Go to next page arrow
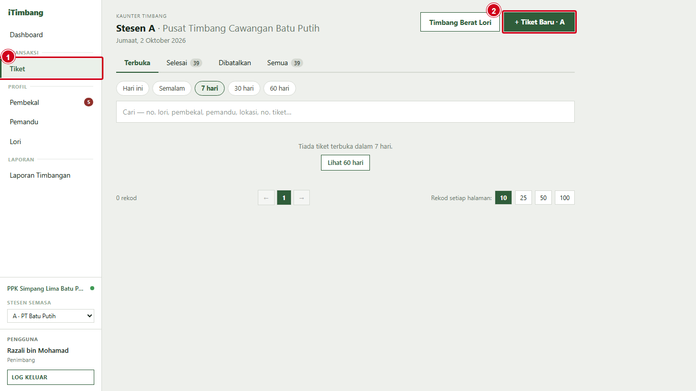Image resolution: width=696 pixels, height=391 pixels. (302, 198)
